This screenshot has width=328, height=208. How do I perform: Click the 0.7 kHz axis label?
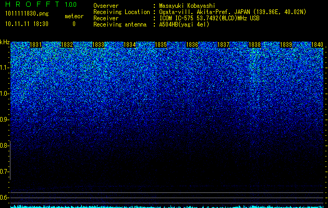pyautogui.click(x=4, y=172)
